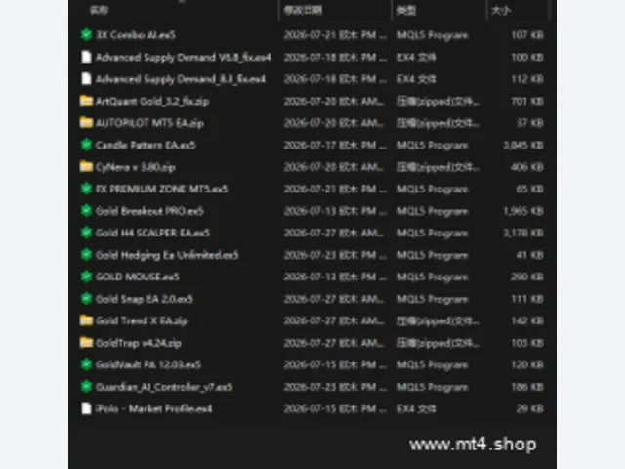Select file name AUTOPILOT MT5 EA.zip
The width and height of the screenshot is (625, 469).
click(149, 123)
